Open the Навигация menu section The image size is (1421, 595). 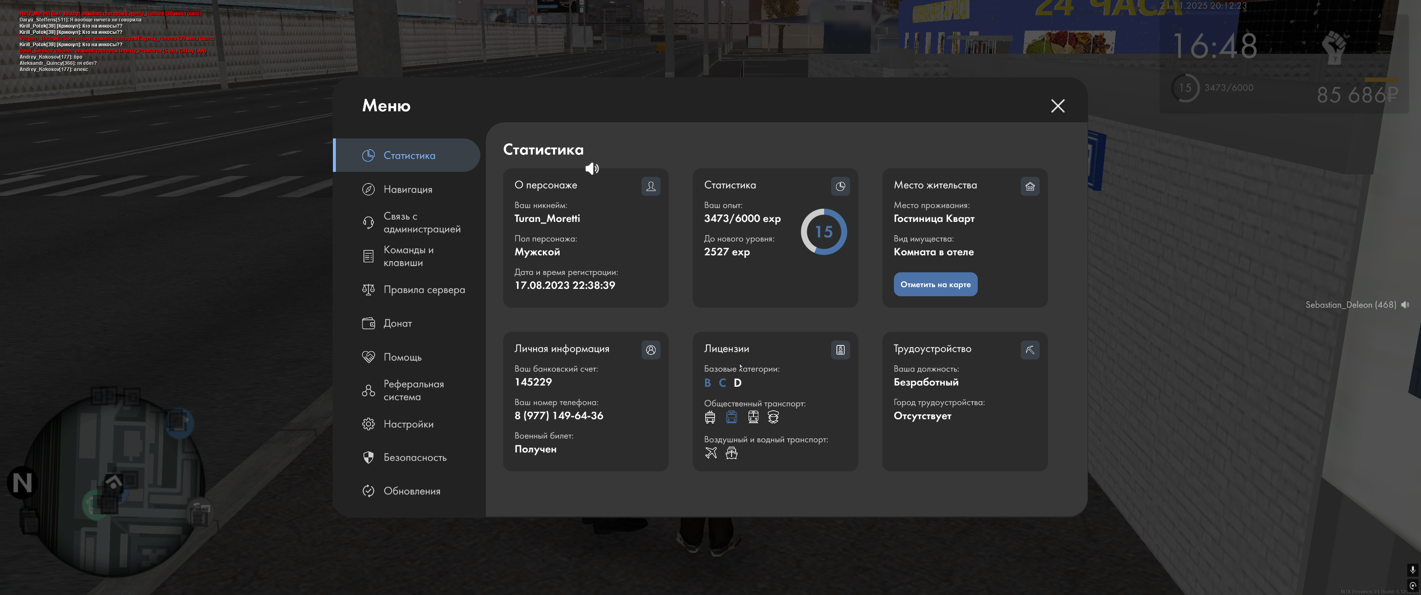pos(408,189)
